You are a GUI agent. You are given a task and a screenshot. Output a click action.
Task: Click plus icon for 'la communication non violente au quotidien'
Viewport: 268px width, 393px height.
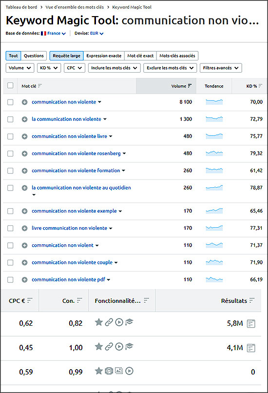(x=24, y=188)
